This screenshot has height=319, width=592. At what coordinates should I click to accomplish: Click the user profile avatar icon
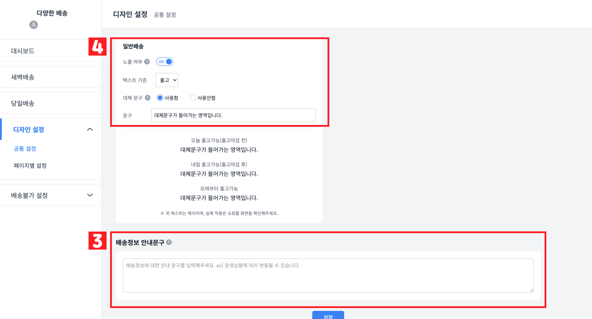[x=34, y=25]
